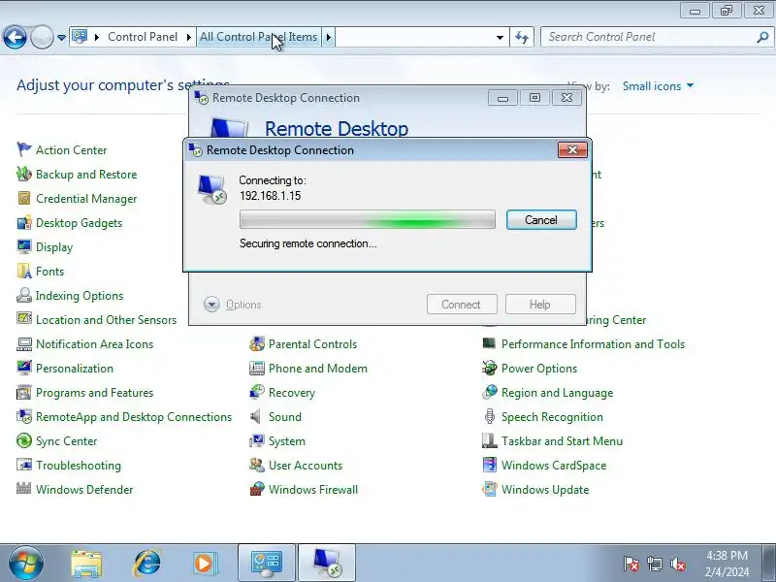
Task: Open the Speech Recognition microphone icon
Action: (490, 416)
